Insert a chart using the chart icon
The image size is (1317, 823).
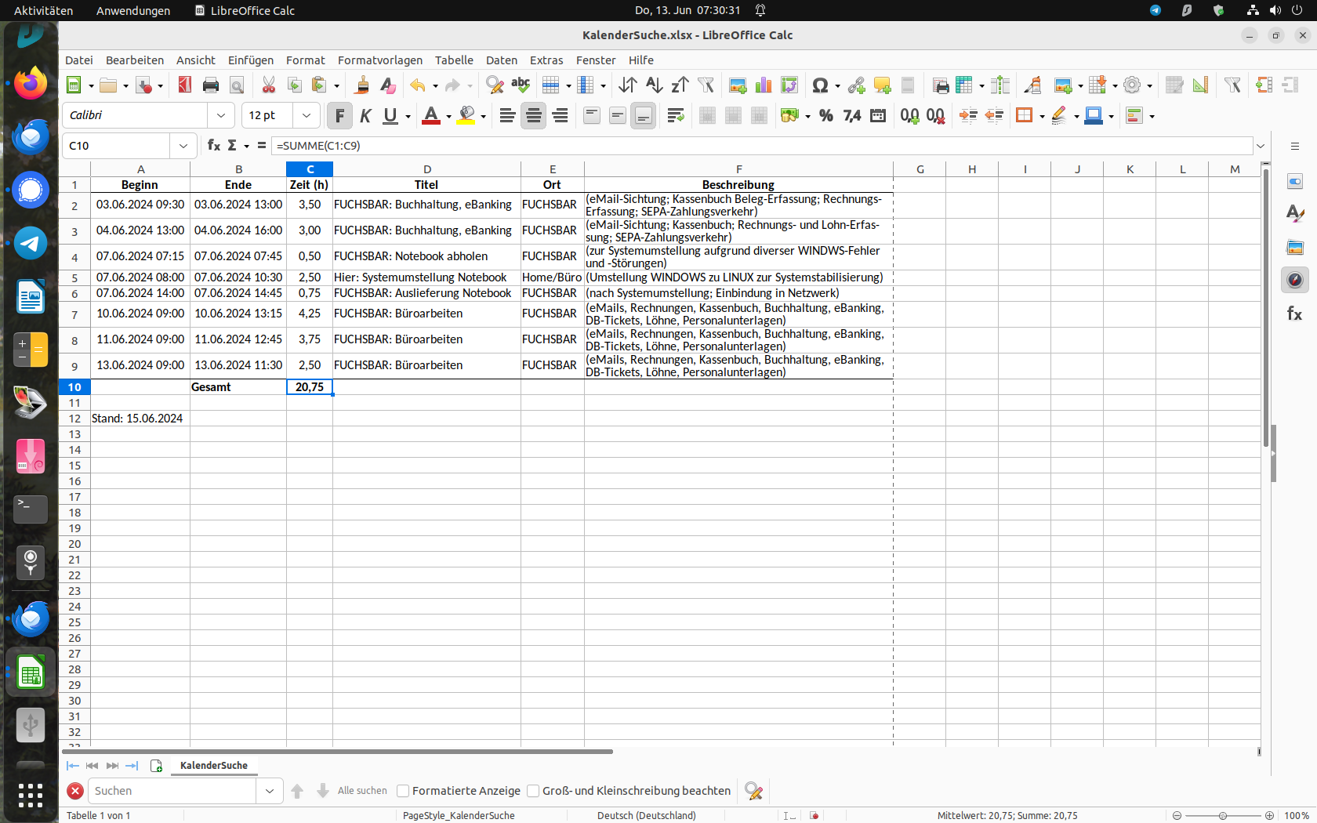click(x=763, y=85)
